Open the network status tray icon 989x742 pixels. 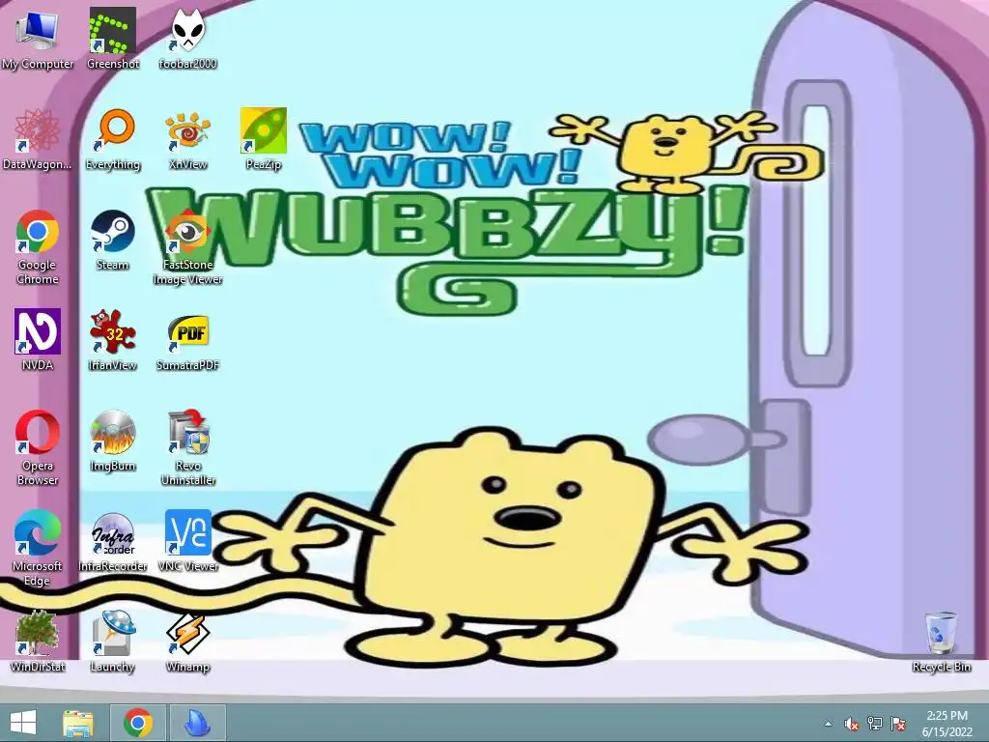[x=875, y=724]
